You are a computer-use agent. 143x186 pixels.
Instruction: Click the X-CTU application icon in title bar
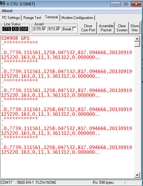pos(3,4)
